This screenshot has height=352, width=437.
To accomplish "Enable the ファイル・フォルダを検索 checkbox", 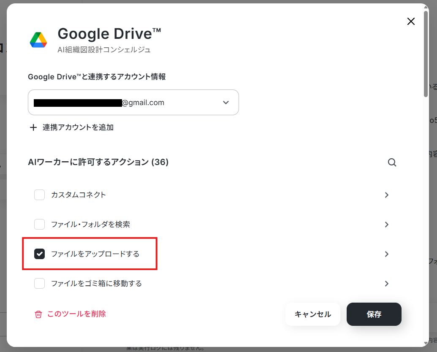I will click(39, 225).
